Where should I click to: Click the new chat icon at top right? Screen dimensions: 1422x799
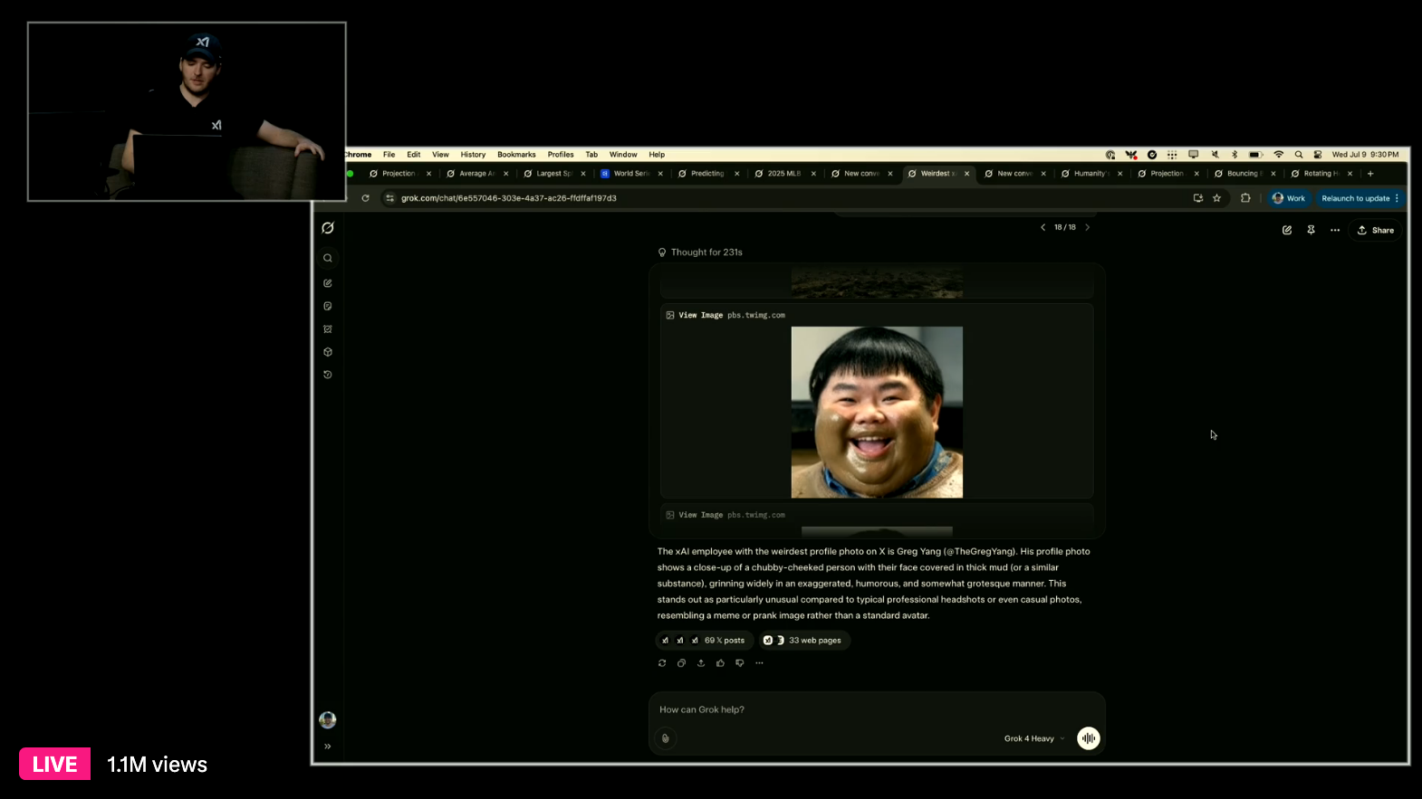point(1287,230)
